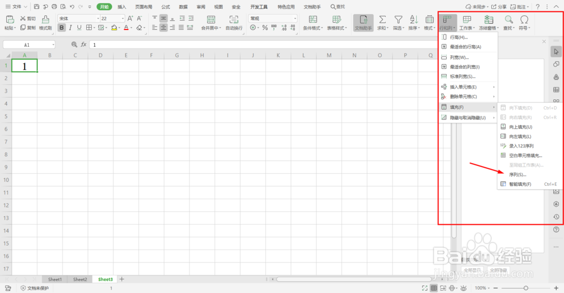The height and width of the screenshot is (293, 564).
Task: Open the font size dropdown showing 22
Action: click(122, 19)
